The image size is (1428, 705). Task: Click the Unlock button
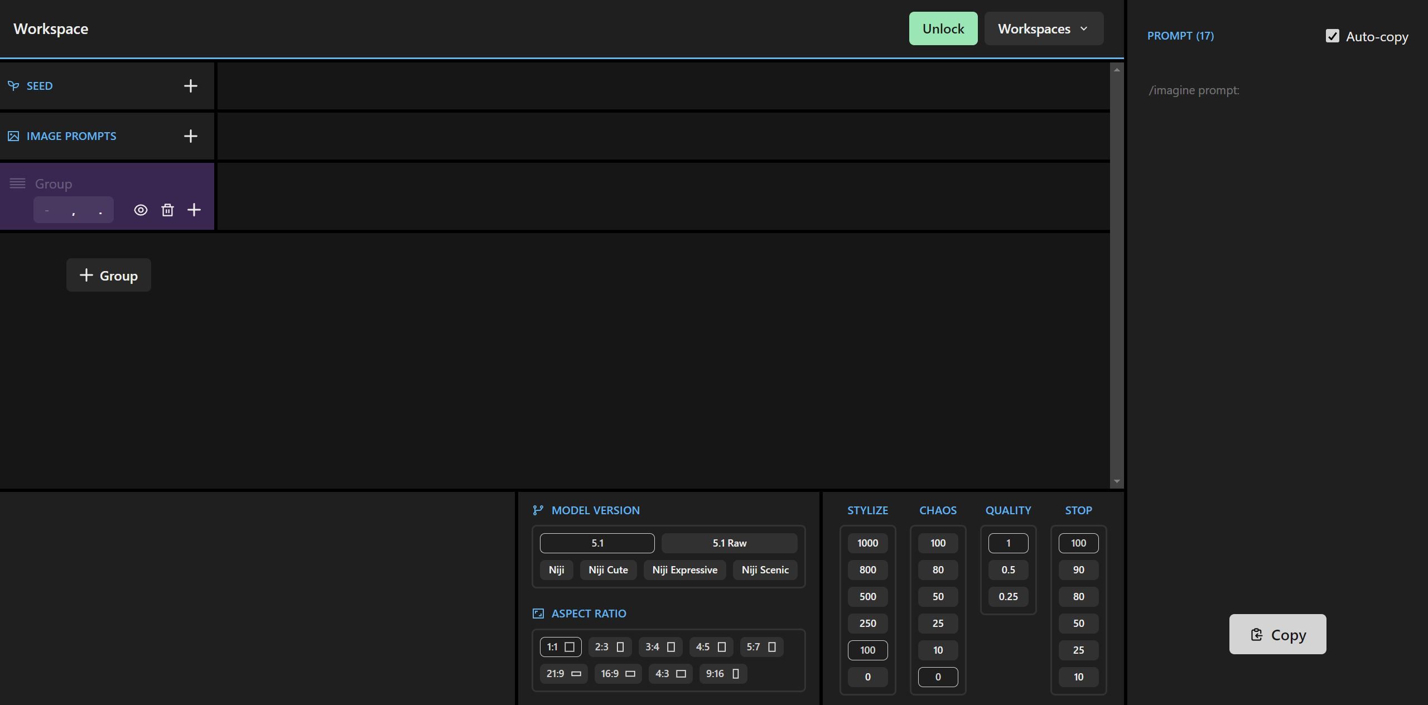coord(943,28)
